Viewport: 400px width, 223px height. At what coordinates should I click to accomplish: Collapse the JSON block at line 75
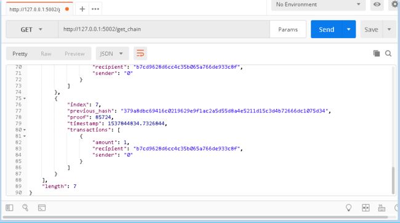pyautogui.click(x=25, y=98)
